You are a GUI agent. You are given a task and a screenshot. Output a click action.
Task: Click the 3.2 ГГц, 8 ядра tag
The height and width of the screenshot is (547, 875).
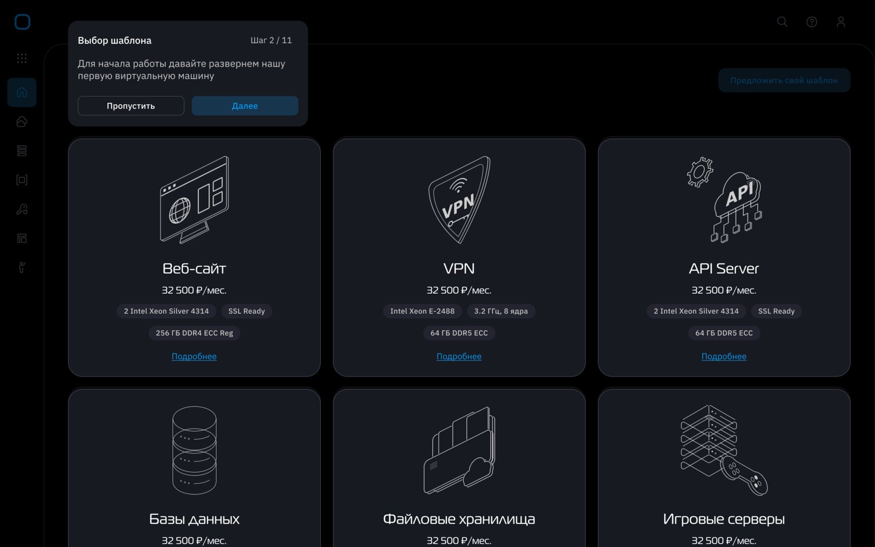pos(501,311)
